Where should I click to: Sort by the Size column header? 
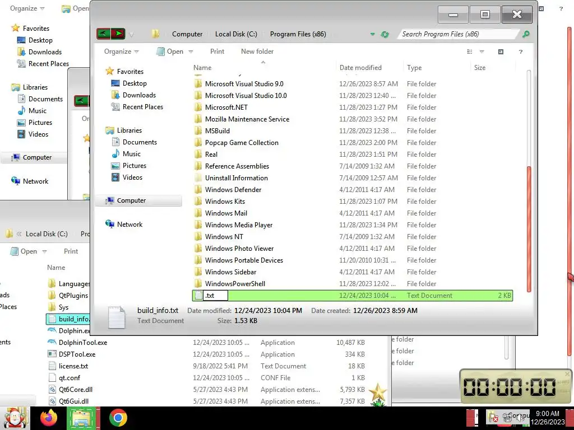480,68
